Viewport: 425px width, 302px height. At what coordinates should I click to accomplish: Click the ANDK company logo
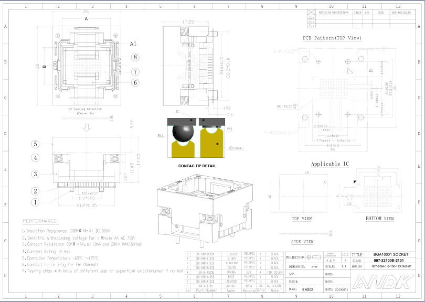pos(384,282)
